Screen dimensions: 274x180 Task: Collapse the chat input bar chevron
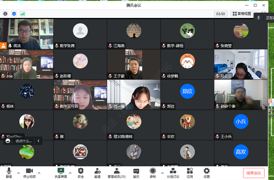[x=38, y=141]
